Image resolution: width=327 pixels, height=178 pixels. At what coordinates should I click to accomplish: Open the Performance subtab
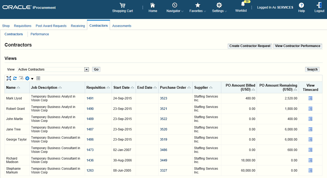click(40, 34)
